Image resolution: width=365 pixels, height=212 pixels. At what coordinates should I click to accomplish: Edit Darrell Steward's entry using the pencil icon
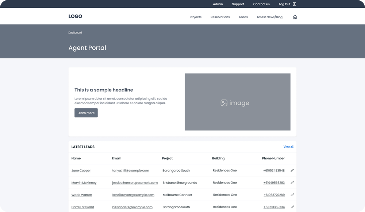292,207
